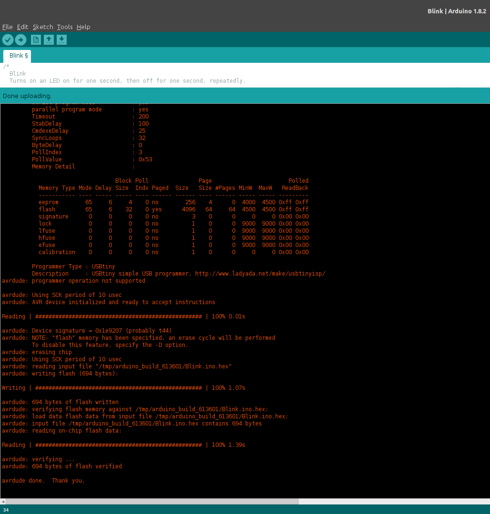Open the Edit menu
Screen dimensions: 490x514
[23, 27]
